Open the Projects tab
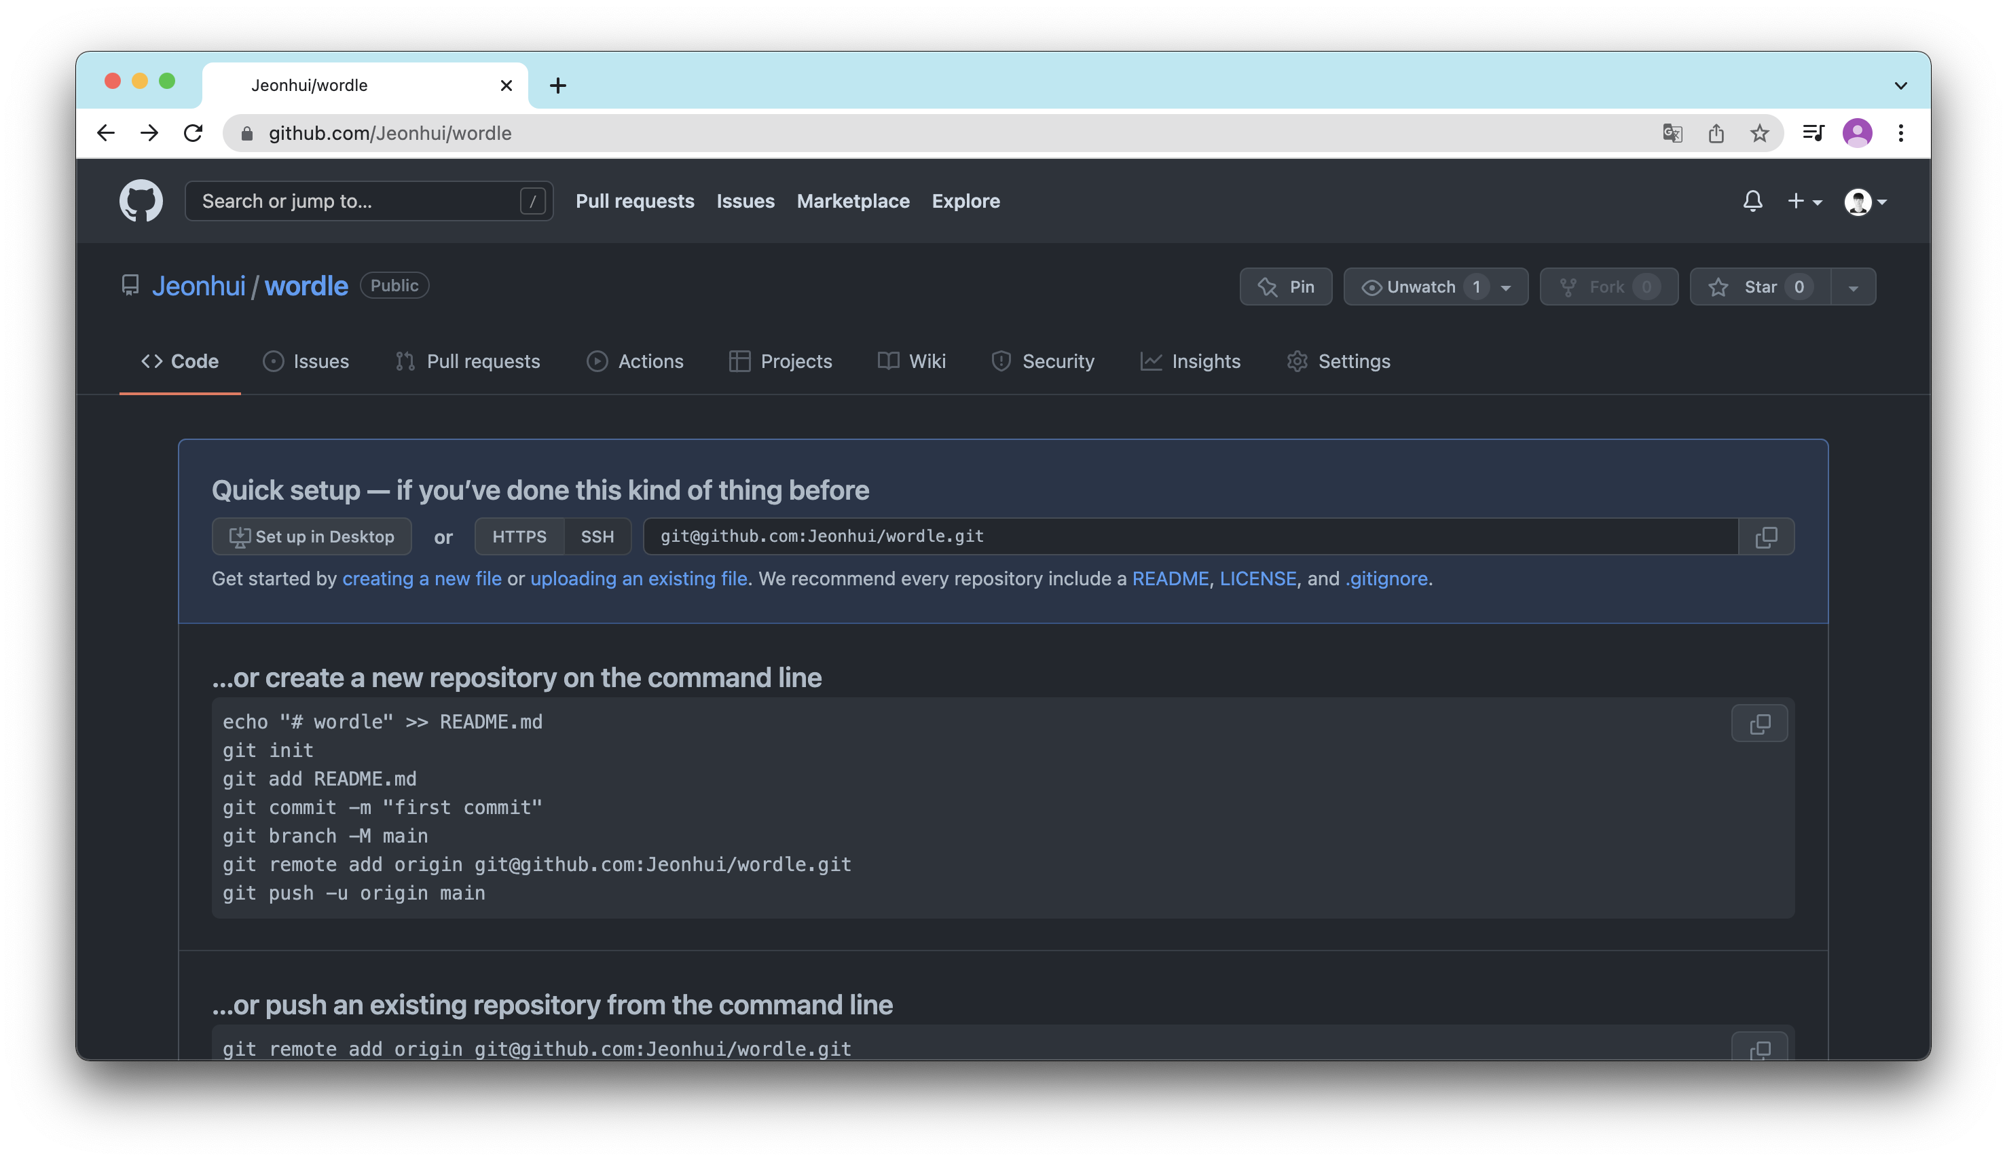This screenshot has height=1161, width=2007. tap(781, 361)
